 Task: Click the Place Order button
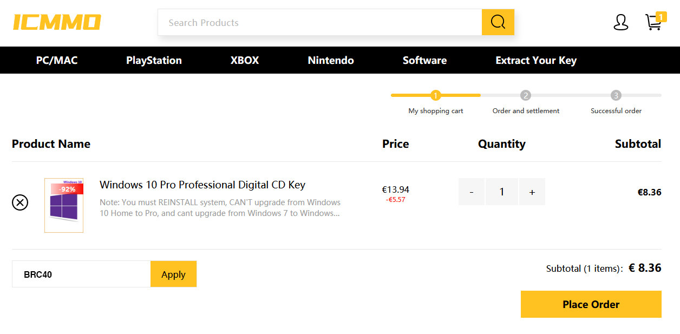[x=591, y=304]
